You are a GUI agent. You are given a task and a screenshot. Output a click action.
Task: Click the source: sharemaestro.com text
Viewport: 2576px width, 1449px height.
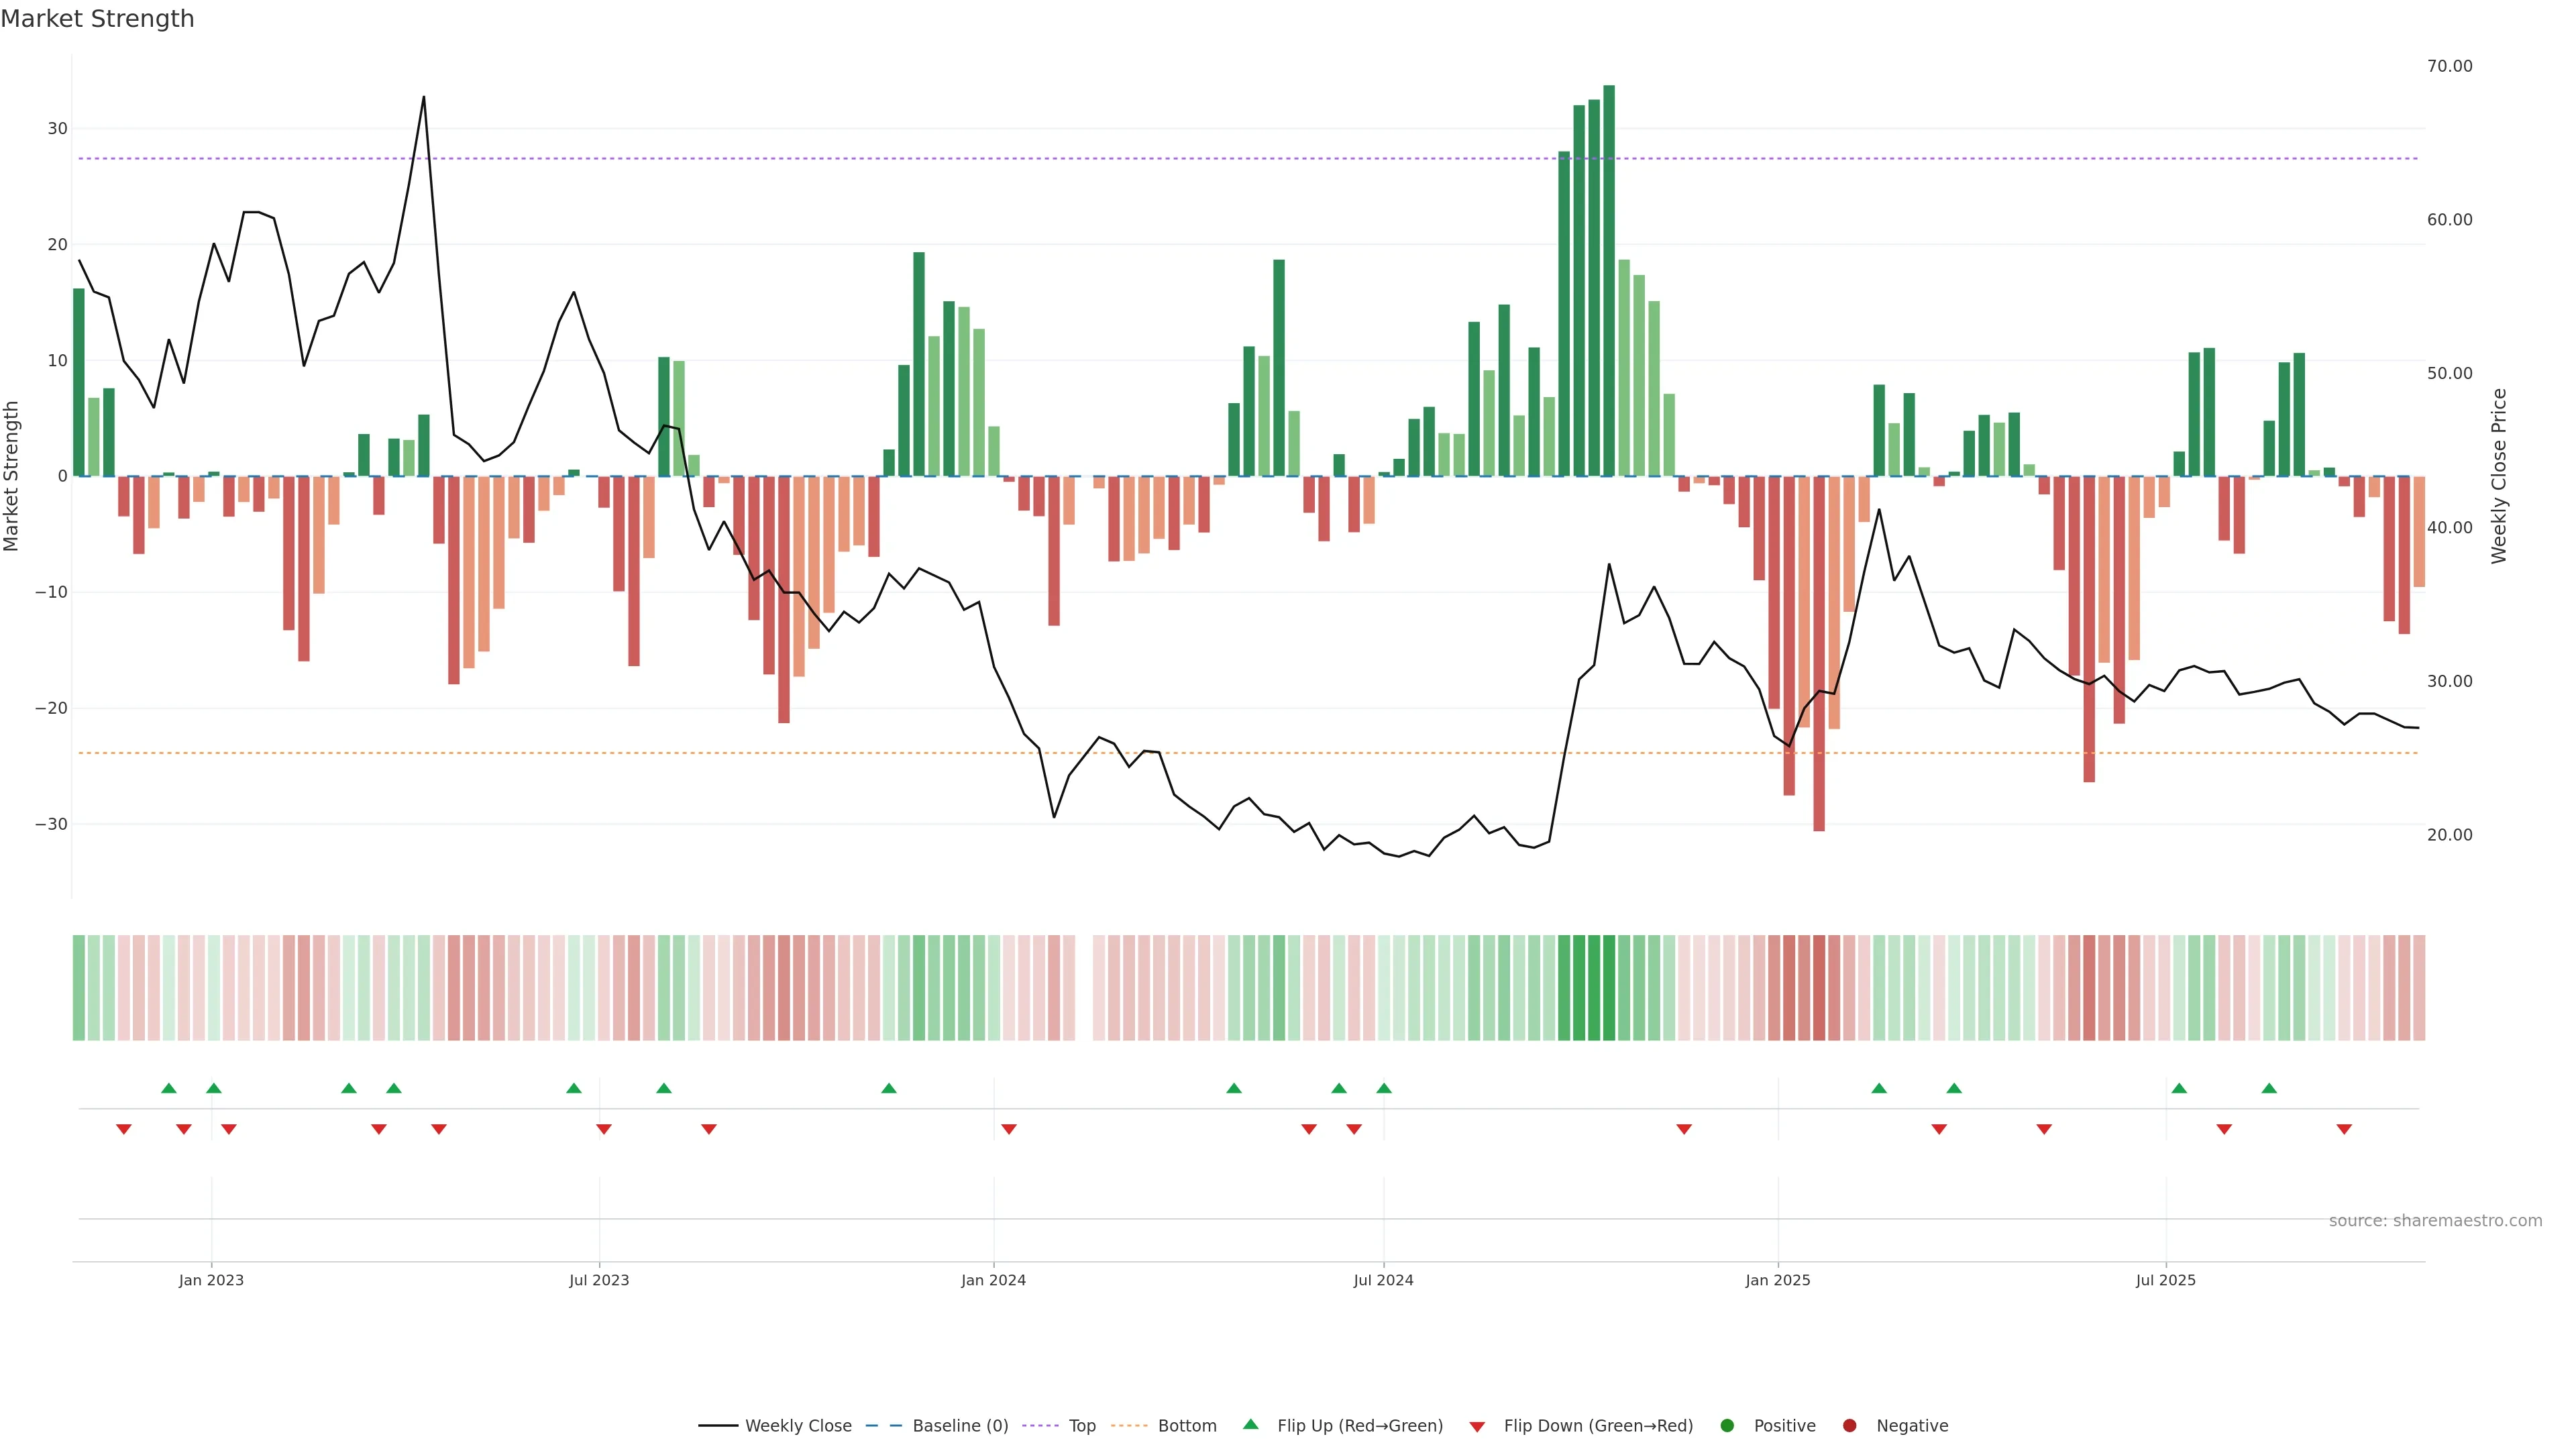[x=2435, y=1221]
